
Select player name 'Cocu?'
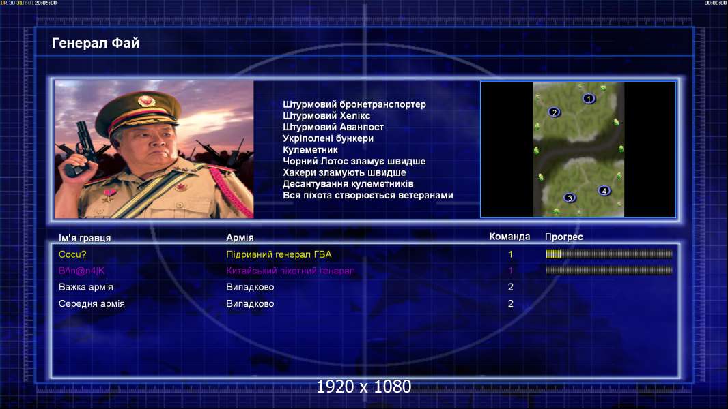click(x=72, y=254)
